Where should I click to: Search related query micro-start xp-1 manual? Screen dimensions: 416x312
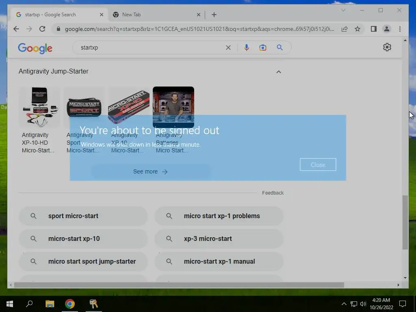(219, 262)
